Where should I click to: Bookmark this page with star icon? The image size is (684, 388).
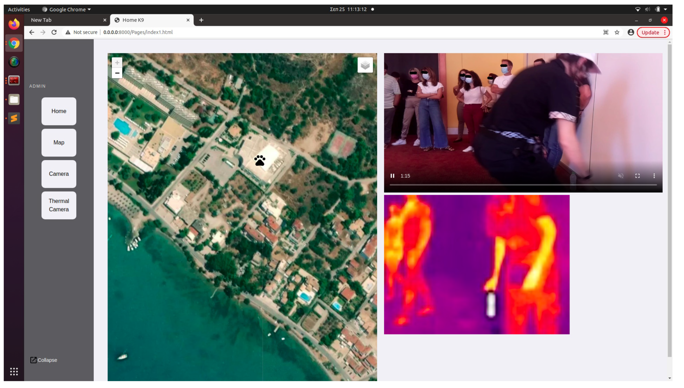[x=617, y=32]
